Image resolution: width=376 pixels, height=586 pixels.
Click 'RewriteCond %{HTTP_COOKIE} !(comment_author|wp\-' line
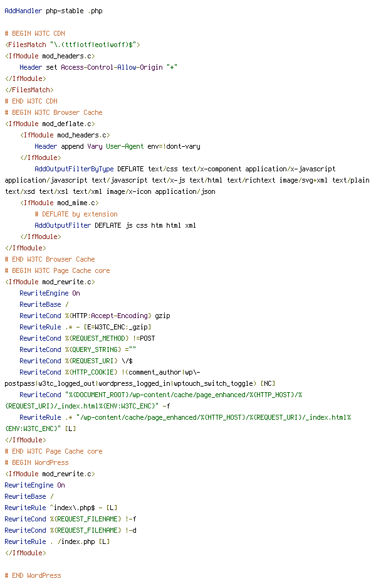(x=110, y=372)
